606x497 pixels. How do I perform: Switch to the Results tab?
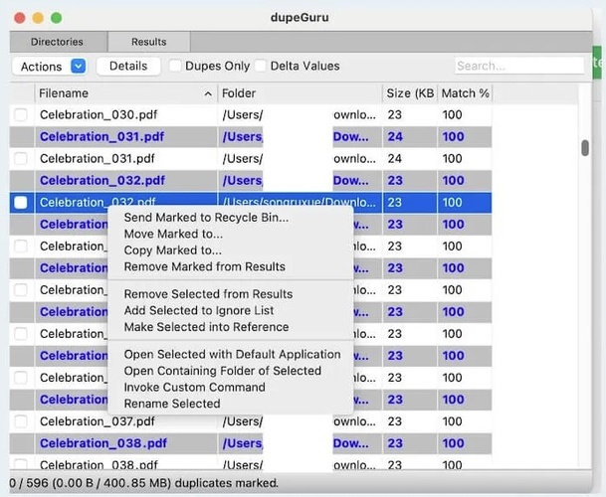[x=149, y=42]
